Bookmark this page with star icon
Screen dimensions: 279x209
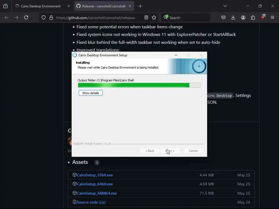pyautogui.click(x=154, y=18)
